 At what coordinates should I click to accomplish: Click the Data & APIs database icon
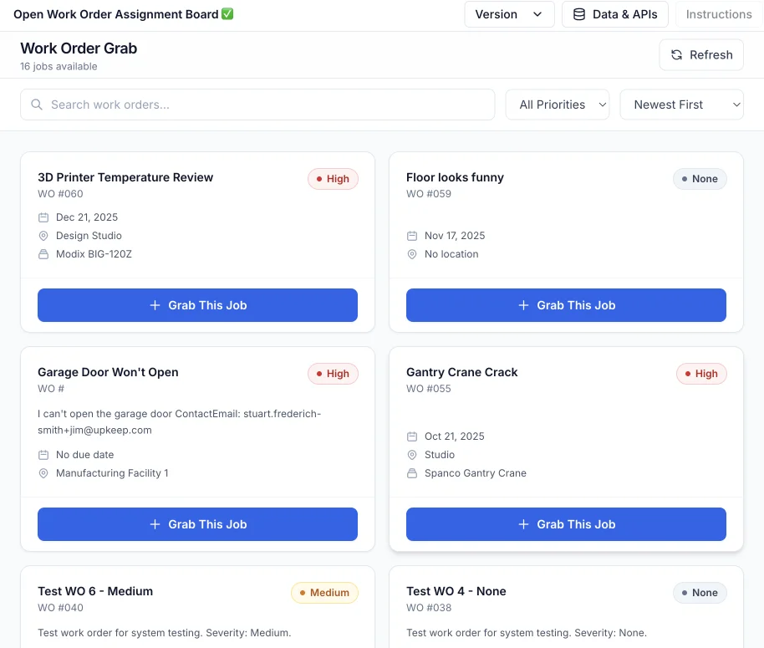578,14
